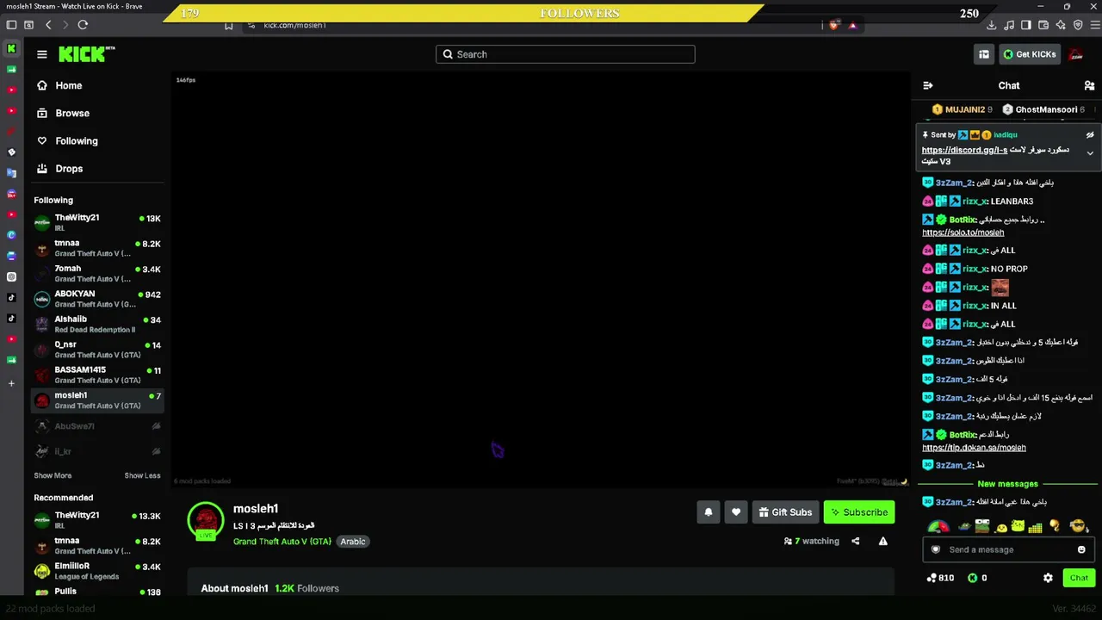This screenshot has width=1102, height=620.
Task: Reload the page in Brave
Action: [83, 25]
